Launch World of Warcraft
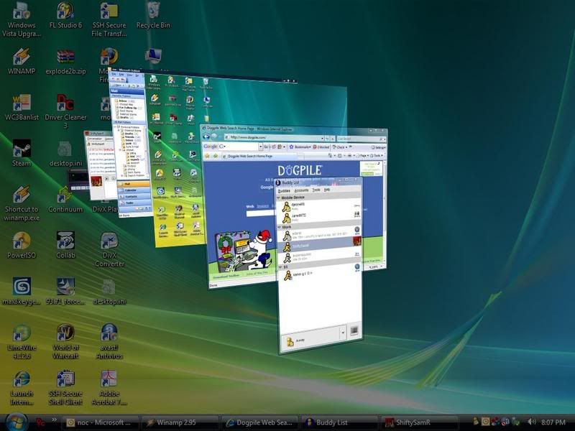This screenshot has width=575, height=431. pyautogui.click(x=65, y=343)
